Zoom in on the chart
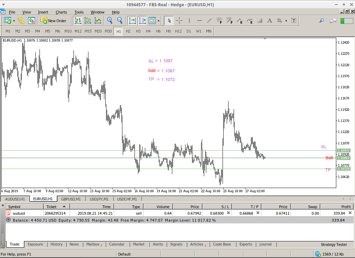The height and width of the screenshot is (258, 355). point(110,21)
